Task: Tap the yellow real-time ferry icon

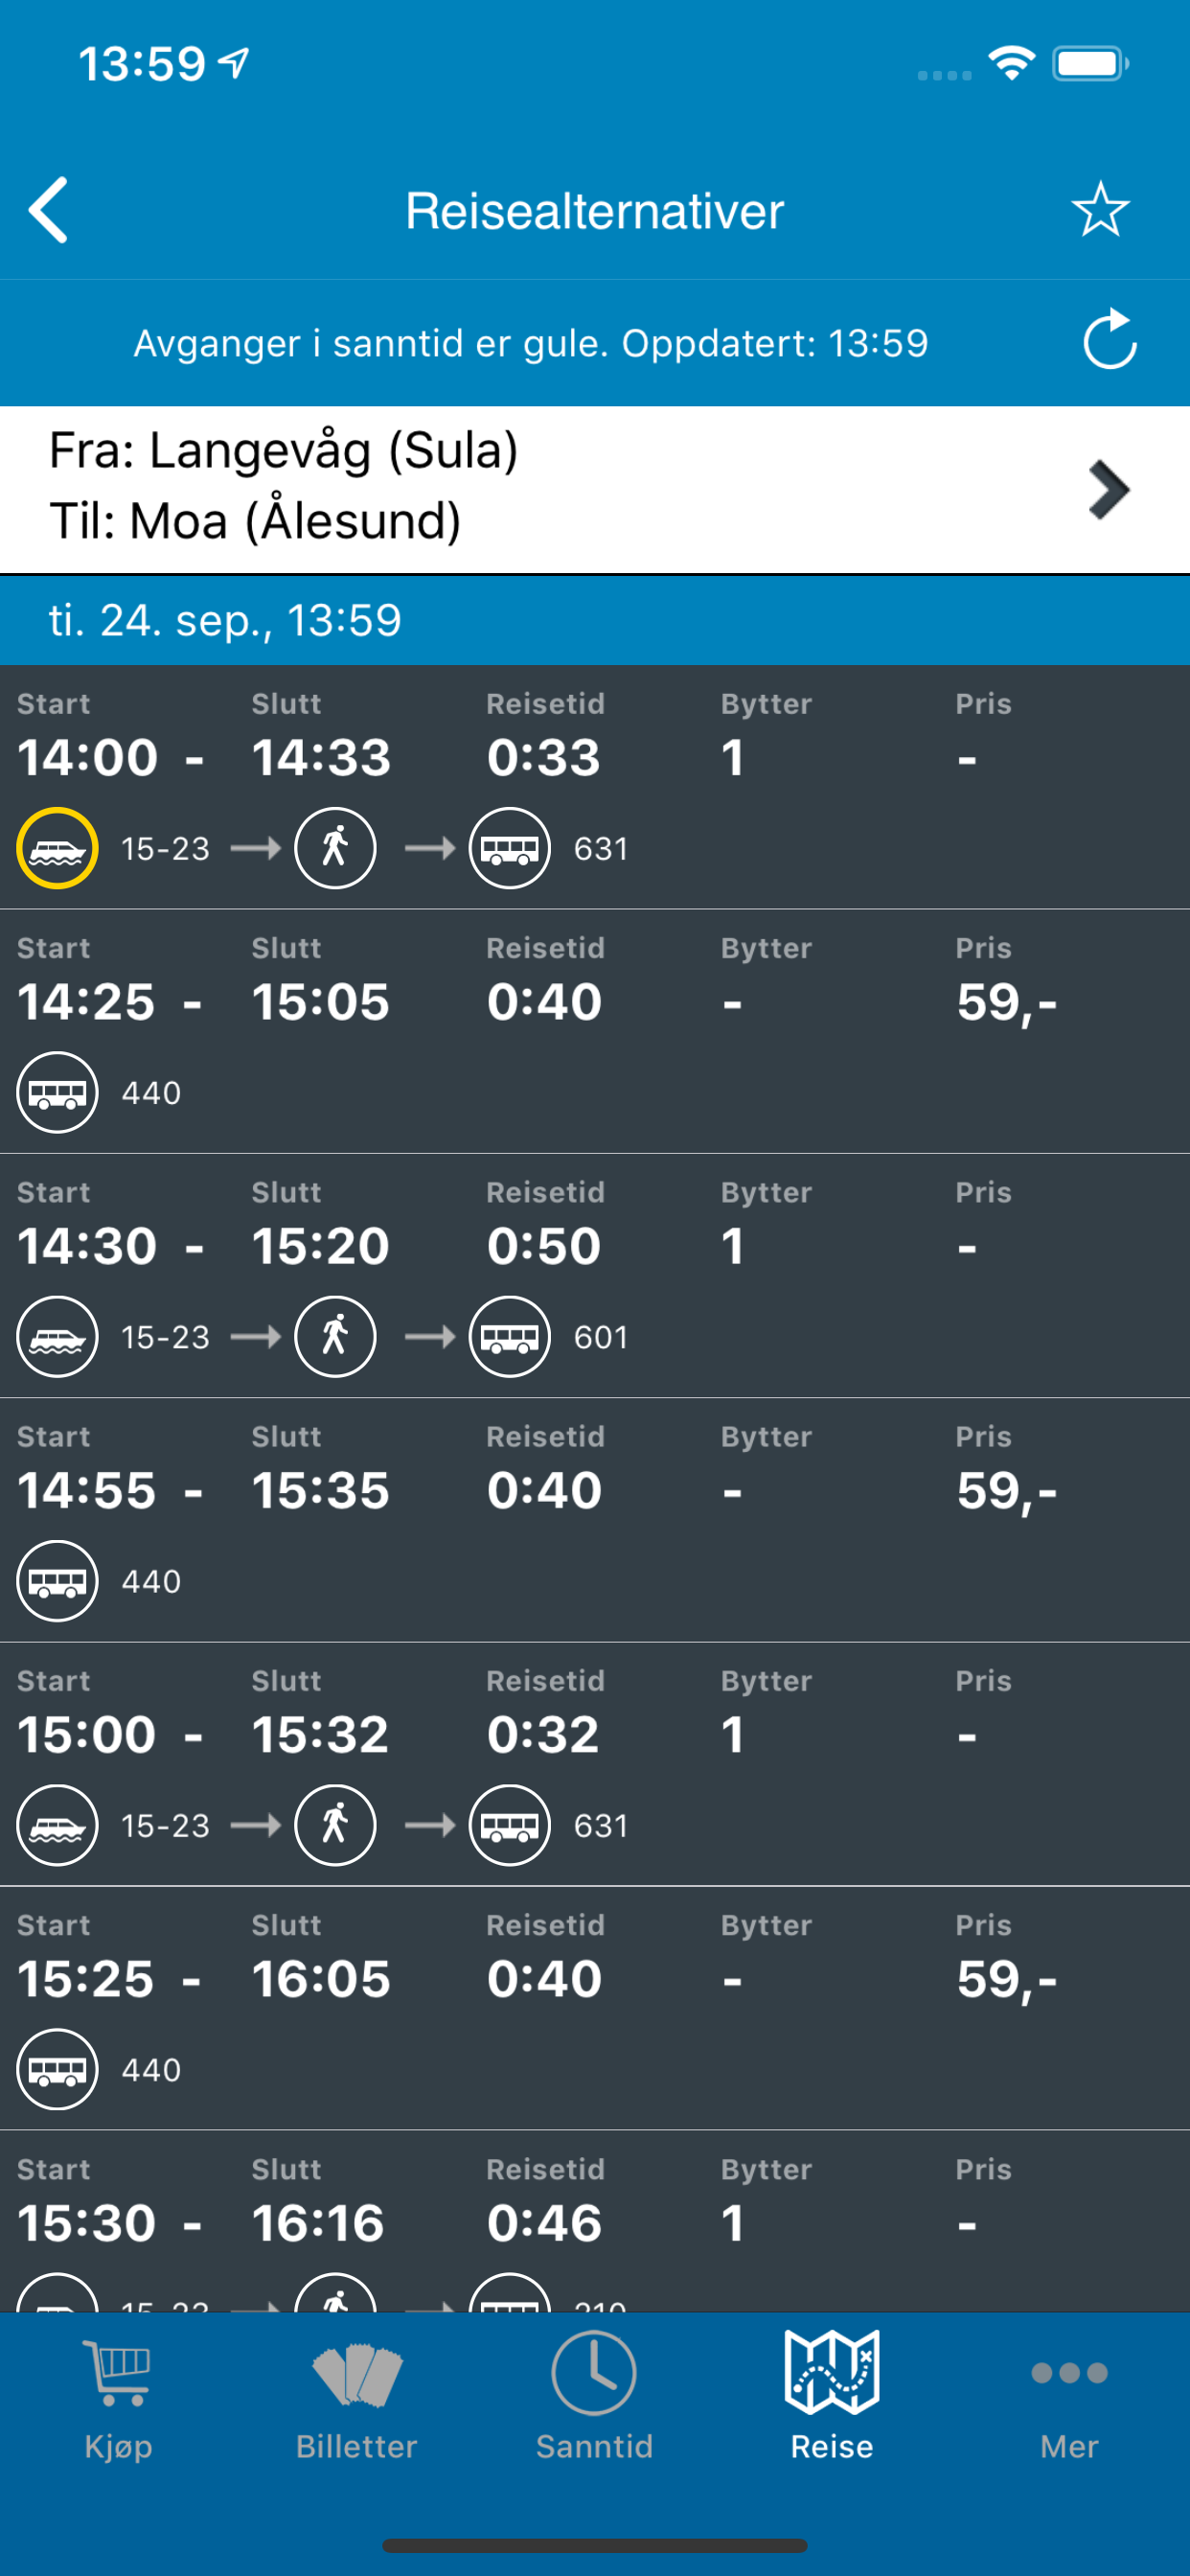Action: tap(57, 848)
